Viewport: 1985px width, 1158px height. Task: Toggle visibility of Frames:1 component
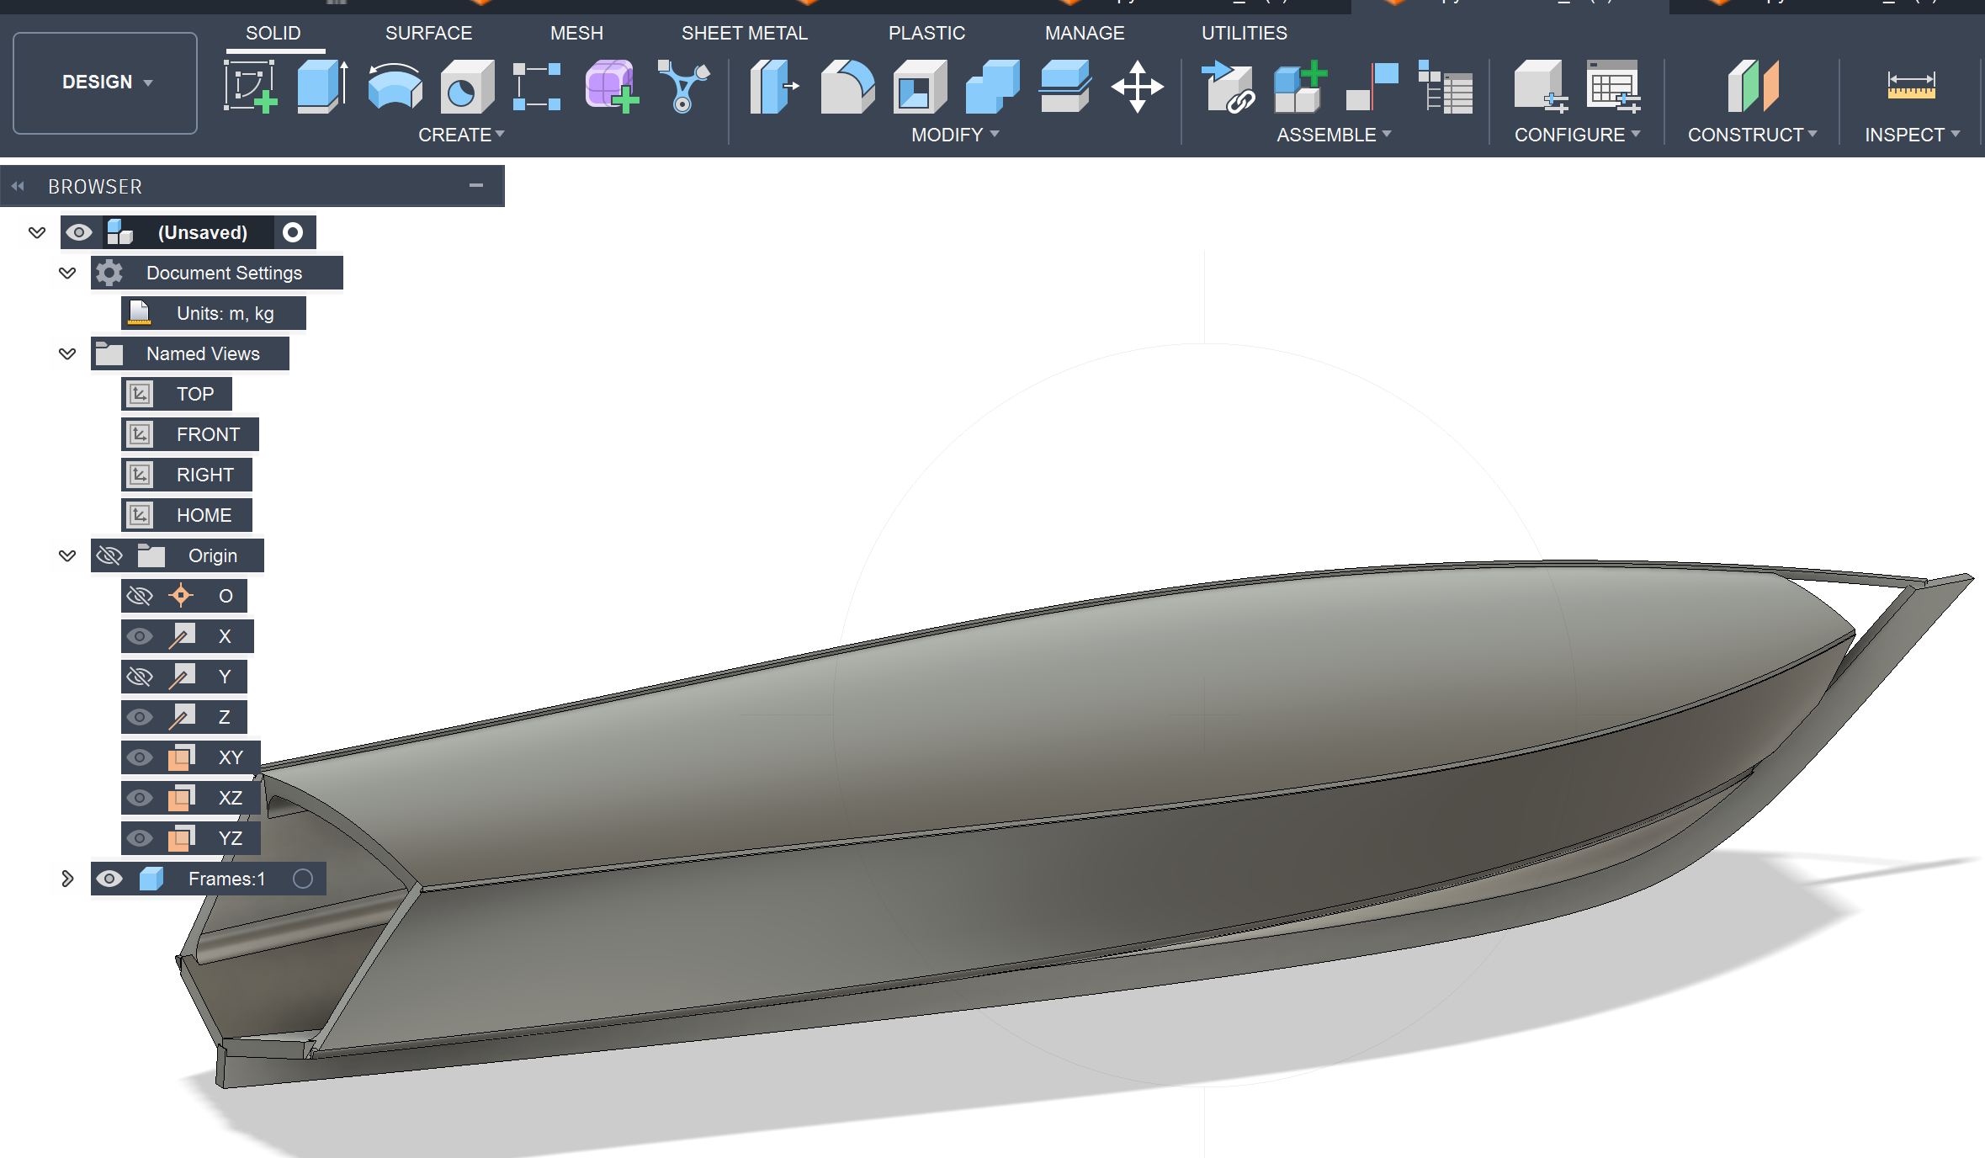click(x=109, y=879)
